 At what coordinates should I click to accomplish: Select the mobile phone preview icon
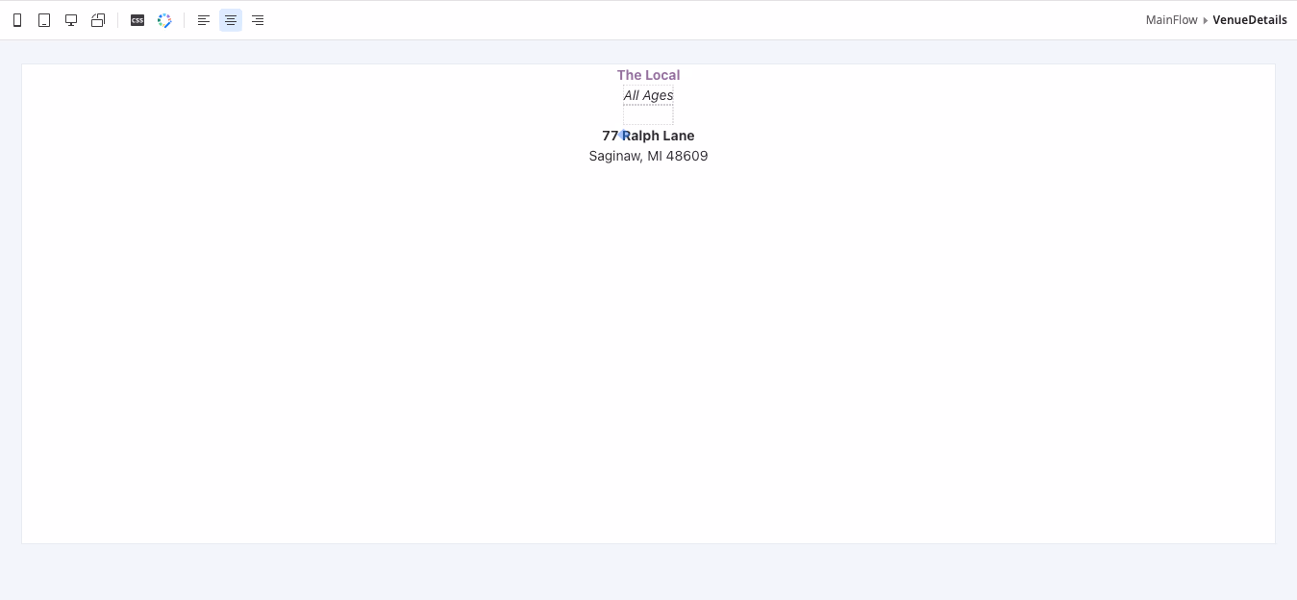[16, 19]
